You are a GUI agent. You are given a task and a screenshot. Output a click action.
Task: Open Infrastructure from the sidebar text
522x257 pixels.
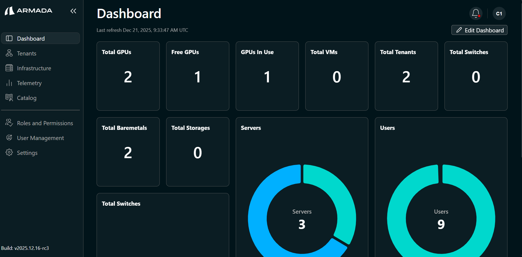coord(34,68)
